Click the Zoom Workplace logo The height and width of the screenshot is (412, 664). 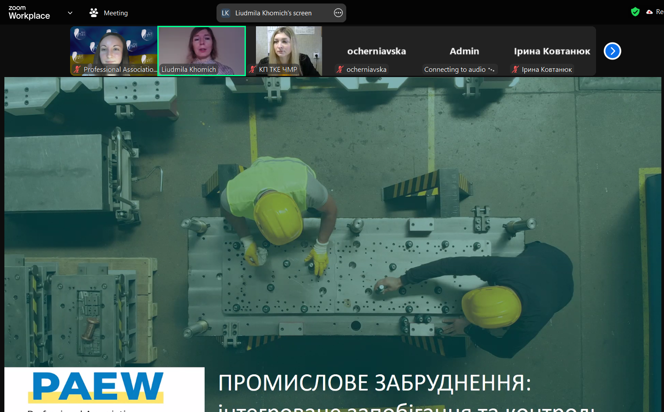tap(29, 13)
